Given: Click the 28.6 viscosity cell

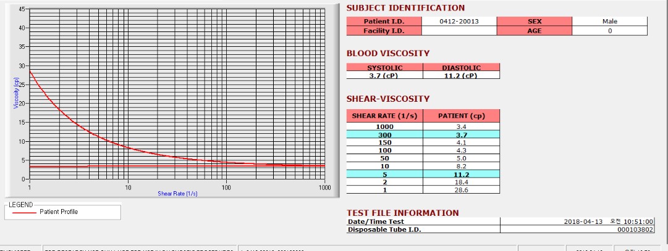Looking at the screenshot, I should (462, 190).
